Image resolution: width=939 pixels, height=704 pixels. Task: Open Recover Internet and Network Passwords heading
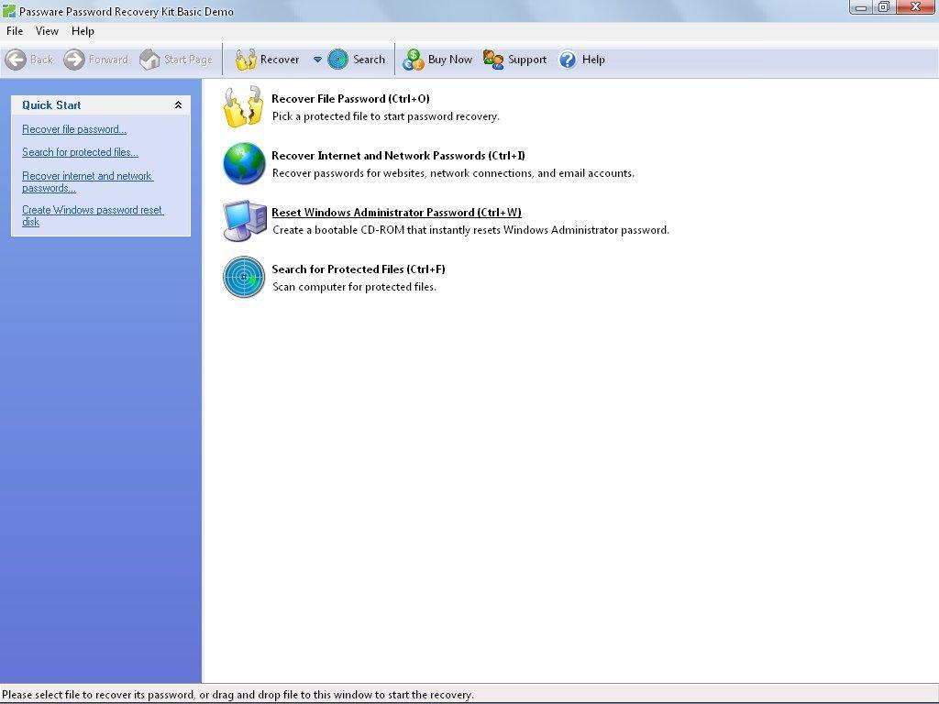[398, 156]
